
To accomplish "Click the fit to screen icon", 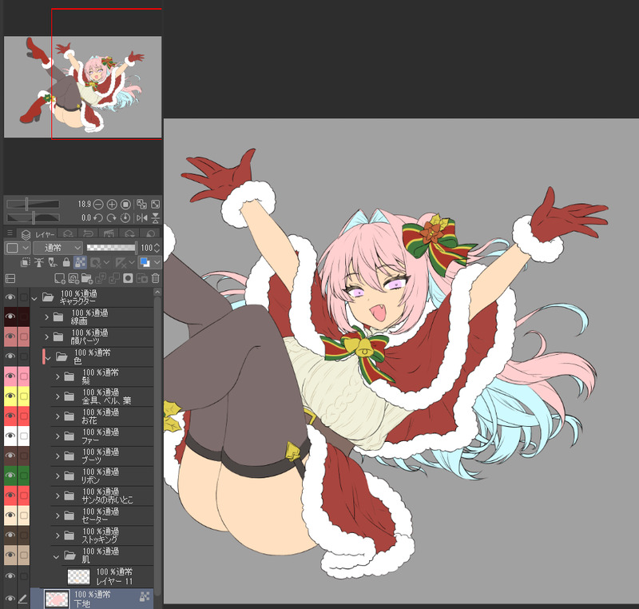I will (x=155, y=205).
